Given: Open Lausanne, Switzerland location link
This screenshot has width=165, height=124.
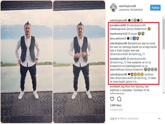Looking at the screenshot, I should coord(131,10).
